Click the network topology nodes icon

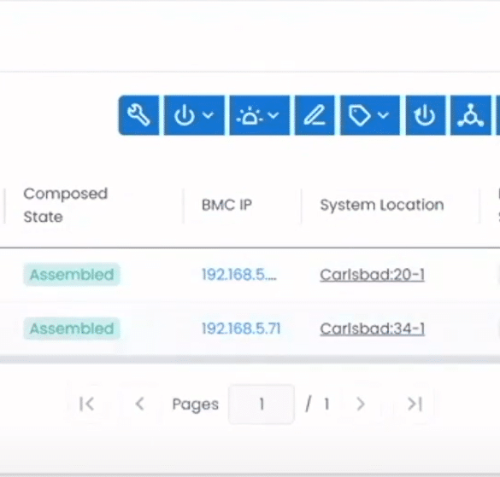click(470, 115)
